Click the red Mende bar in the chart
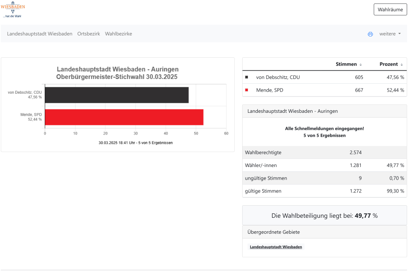Screen dimensions: 408x272 tap(124, 117)
